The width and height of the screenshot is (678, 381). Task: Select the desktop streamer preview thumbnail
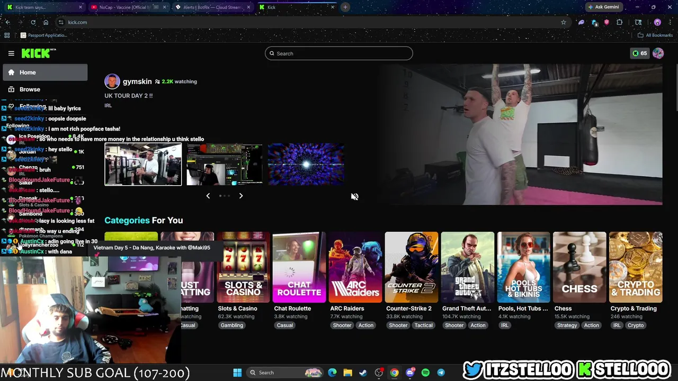225,164
